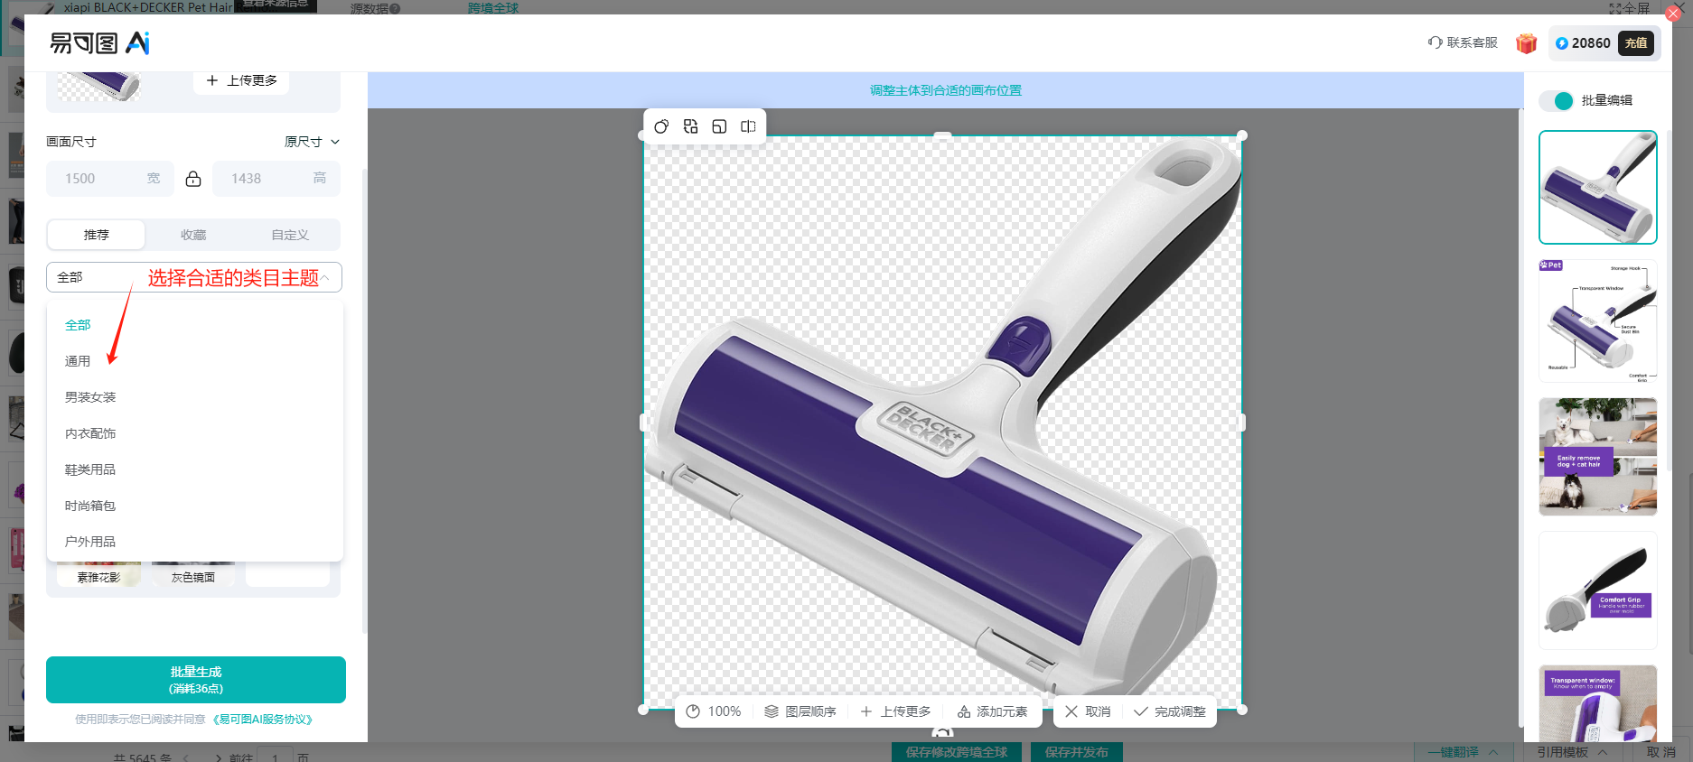
Task: Click the replace image swap icon
Action: tap(690, 126)
